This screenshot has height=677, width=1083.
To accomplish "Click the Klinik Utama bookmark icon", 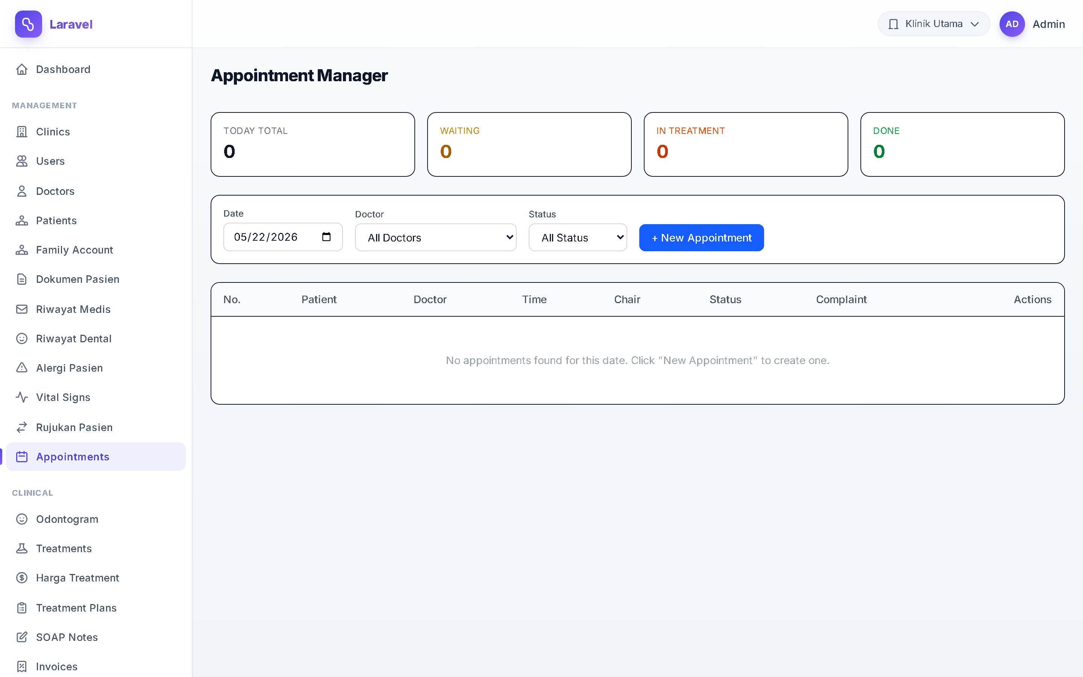I will coord(893,24).
